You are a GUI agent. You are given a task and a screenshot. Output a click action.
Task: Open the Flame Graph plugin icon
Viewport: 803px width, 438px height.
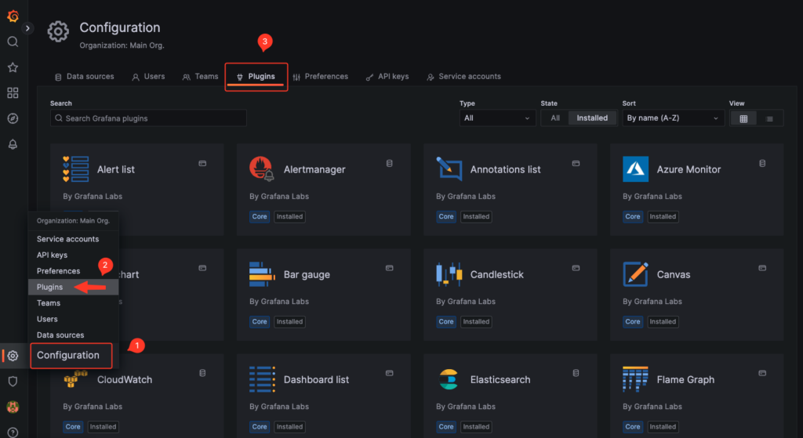click(635, 380)
